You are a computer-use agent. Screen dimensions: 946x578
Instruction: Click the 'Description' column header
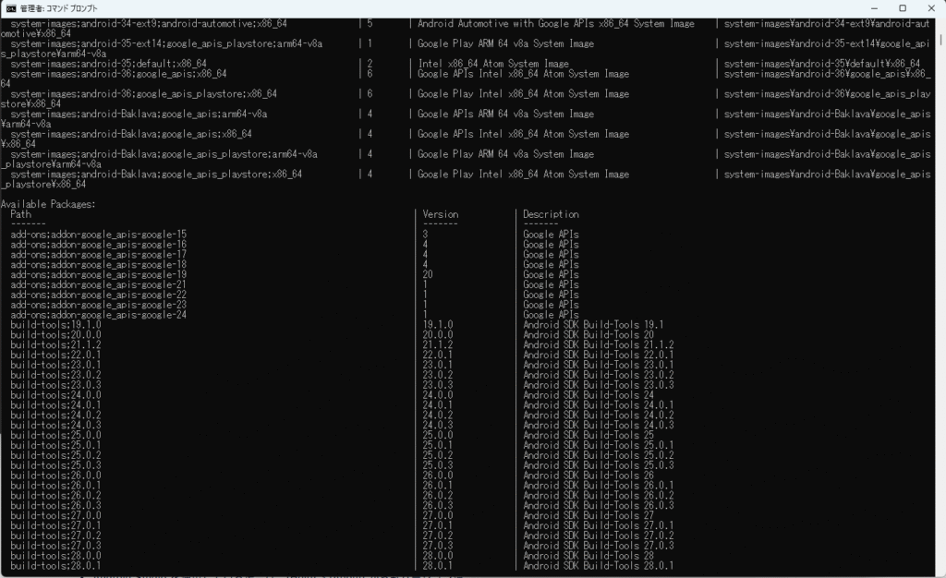[551, 214]
